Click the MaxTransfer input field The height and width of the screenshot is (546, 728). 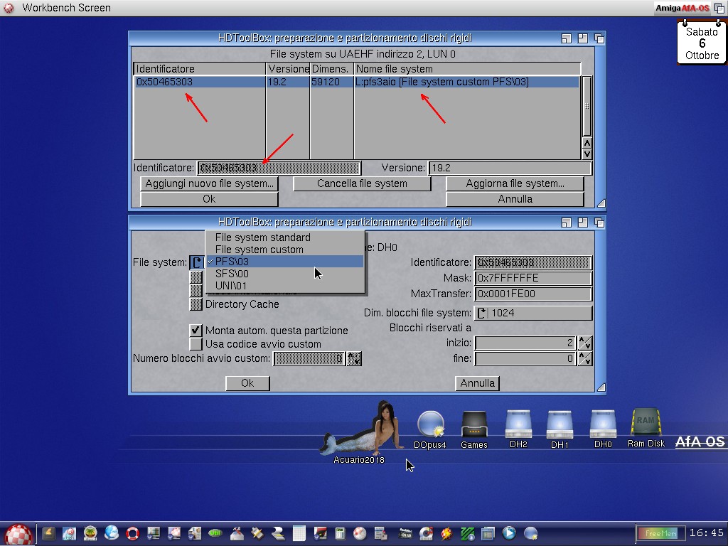point(533,294)
